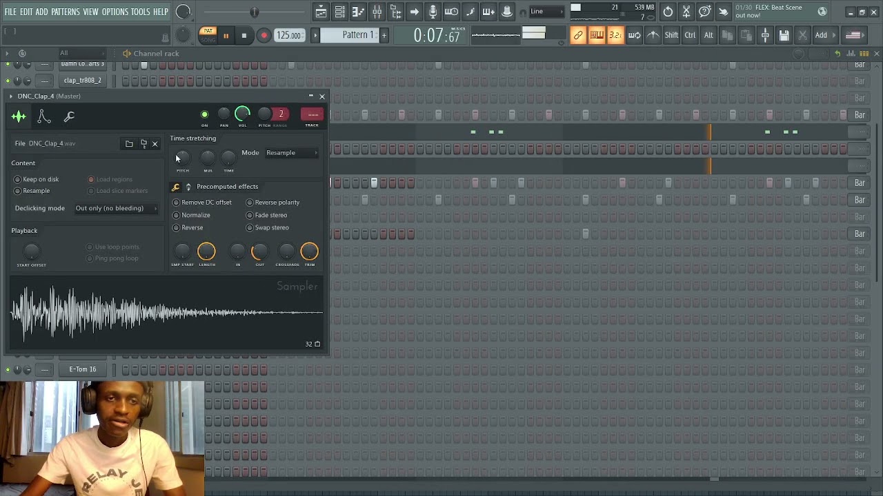Click the load sample folder icon
The width and height of the screenshot is (883, 496).
(x=129, y=144)
